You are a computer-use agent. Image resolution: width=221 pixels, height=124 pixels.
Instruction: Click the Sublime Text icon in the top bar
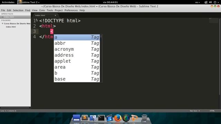[21, 2]
